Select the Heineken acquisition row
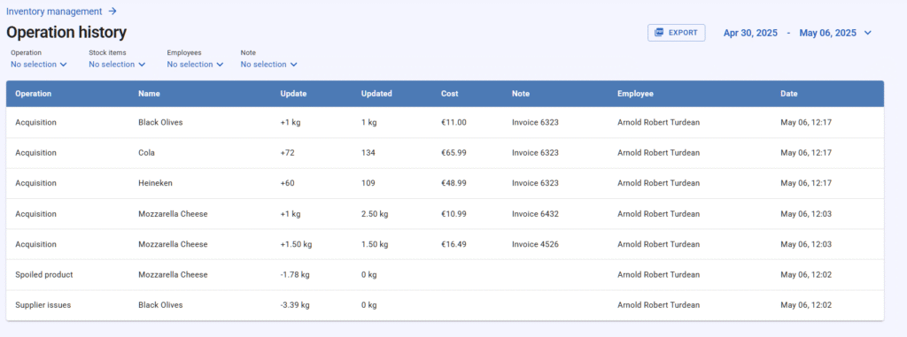The width and height of the screenshot is (907, 337). 445,183
